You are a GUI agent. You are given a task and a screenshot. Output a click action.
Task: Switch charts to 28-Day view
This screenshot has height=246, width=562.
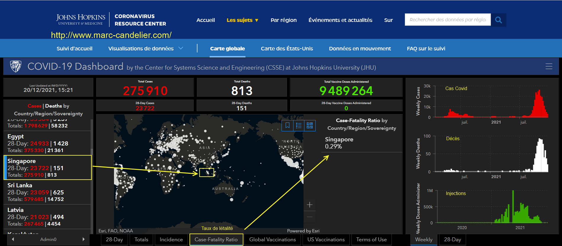click(x=452, y=239)
